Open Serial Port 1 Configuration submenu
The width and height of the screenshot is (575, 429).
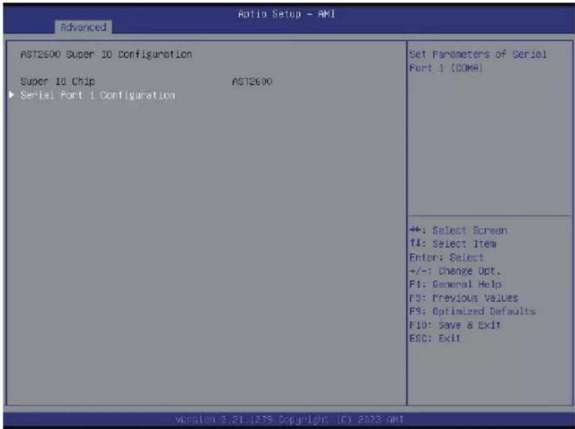tap(97, 95)
